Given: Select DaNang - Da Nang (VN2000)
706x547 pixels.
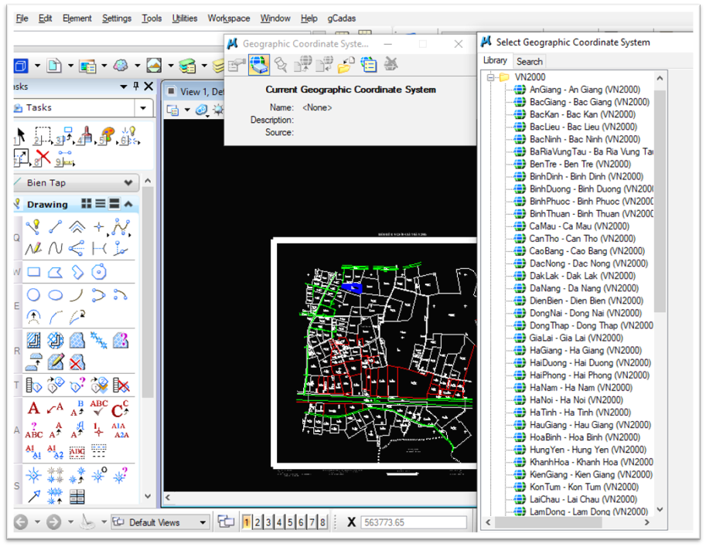Looking at the screenshot, I should pyautogui.click(x=584, y=288).
